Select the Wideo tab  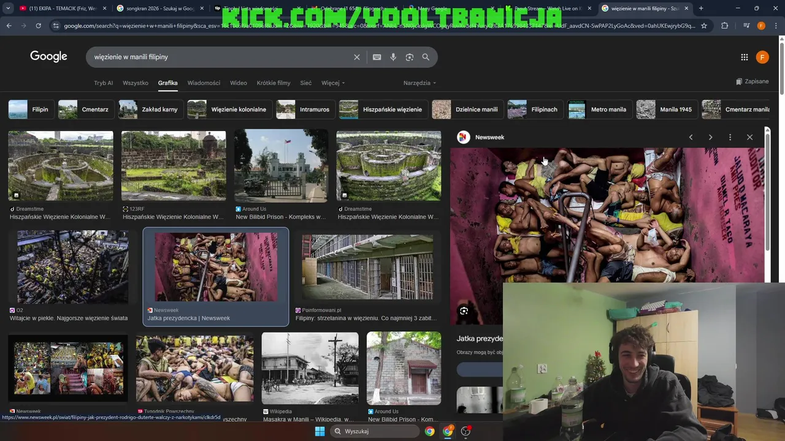point(239,83)
